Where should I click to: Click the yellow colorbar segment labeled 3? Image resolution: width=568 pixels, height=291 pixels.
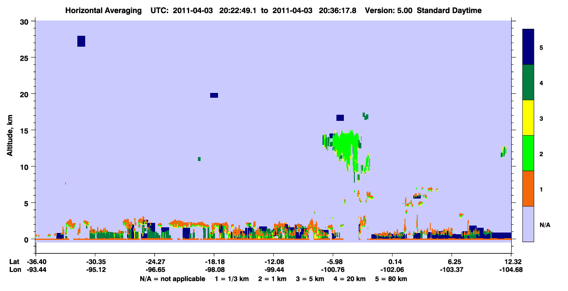[x=528, y=118]
